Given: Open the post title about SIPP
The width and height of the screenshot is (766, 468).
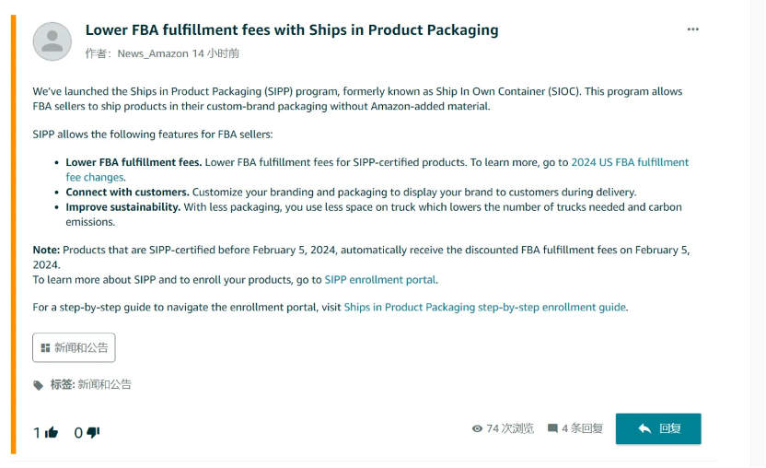Looking at the screenshot, I should pos(292,29).
